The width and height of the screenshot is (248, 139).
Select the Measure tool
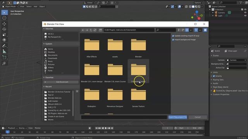pos(4,51)
